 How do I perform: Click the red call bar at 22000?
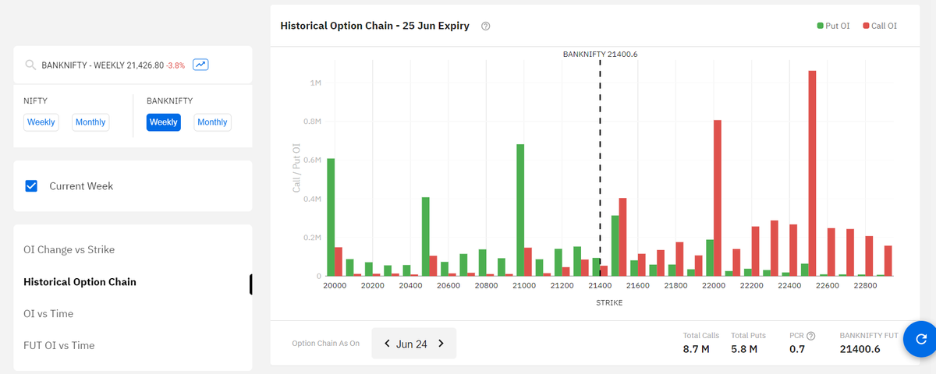click(718, 198)
